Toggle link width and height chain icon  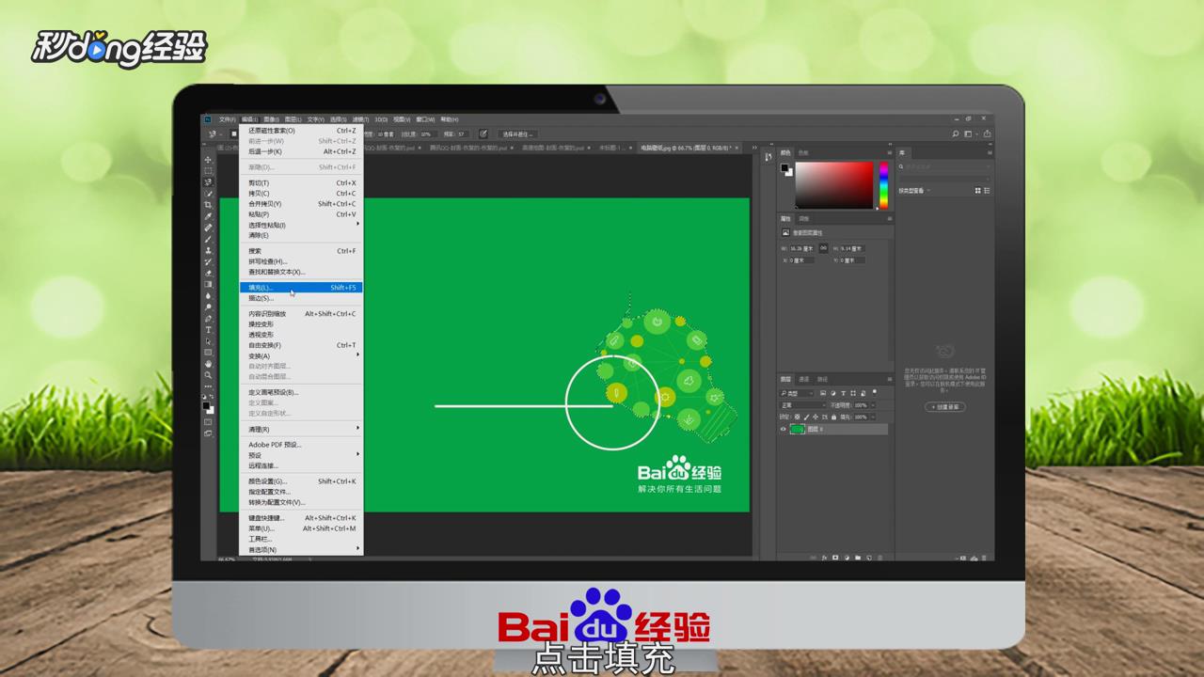coord(822,248)
